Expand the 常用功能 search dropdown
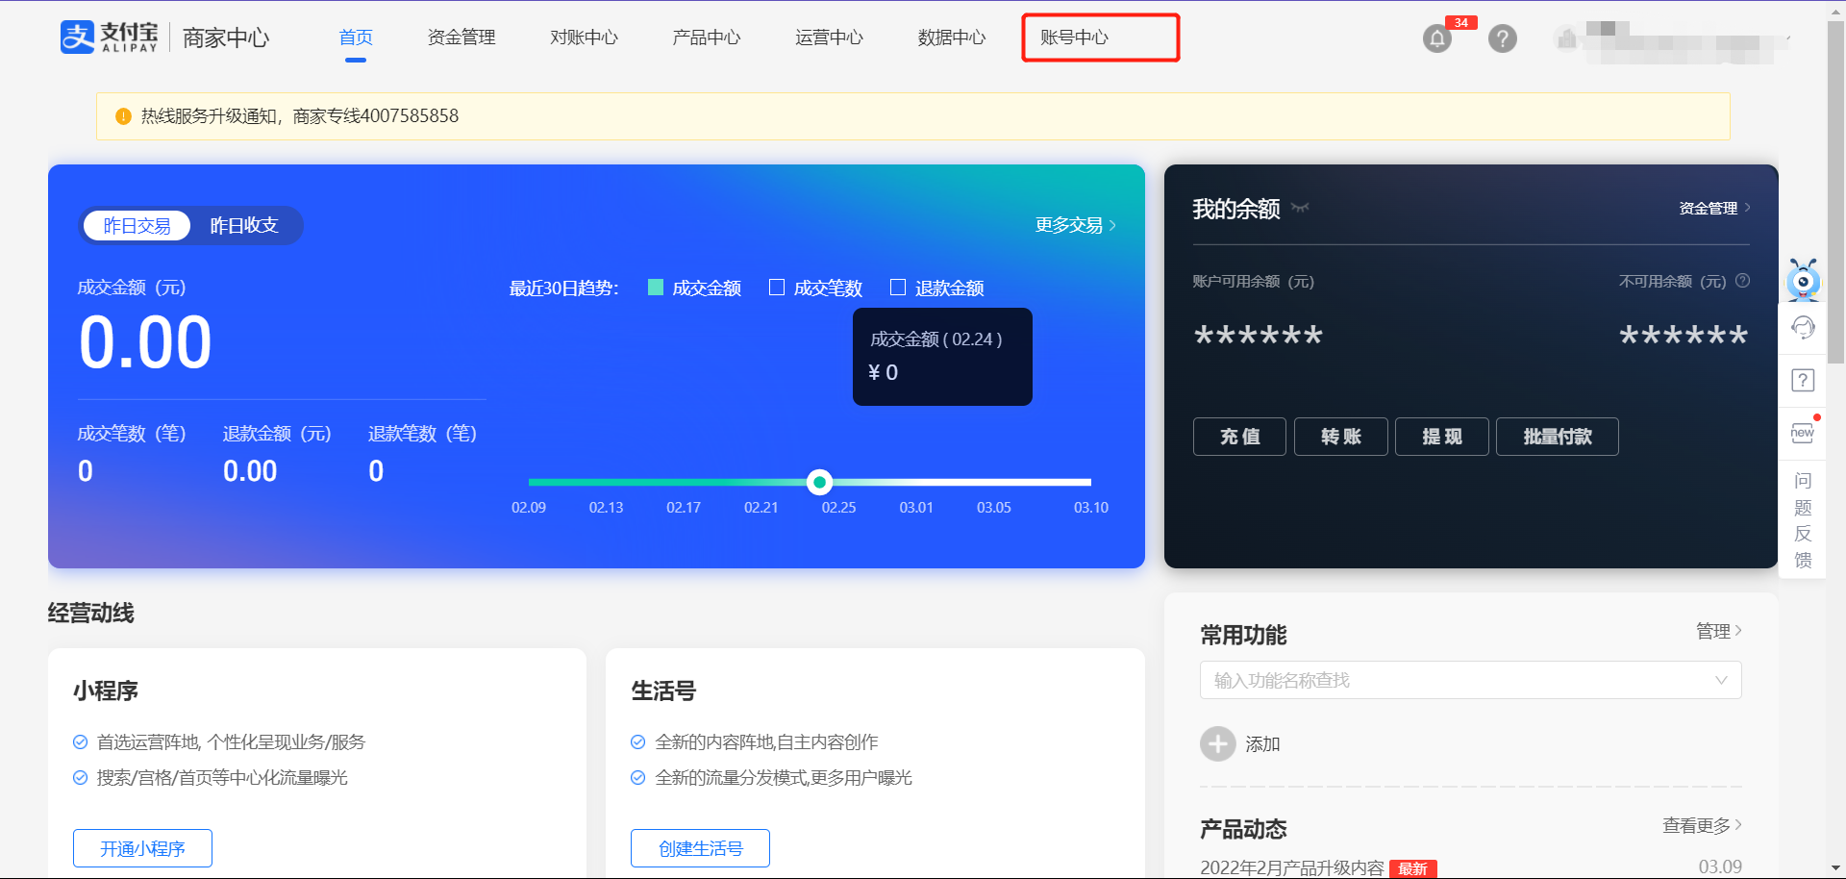Viewport: 1846px width, 879px height. point(1721,680)
